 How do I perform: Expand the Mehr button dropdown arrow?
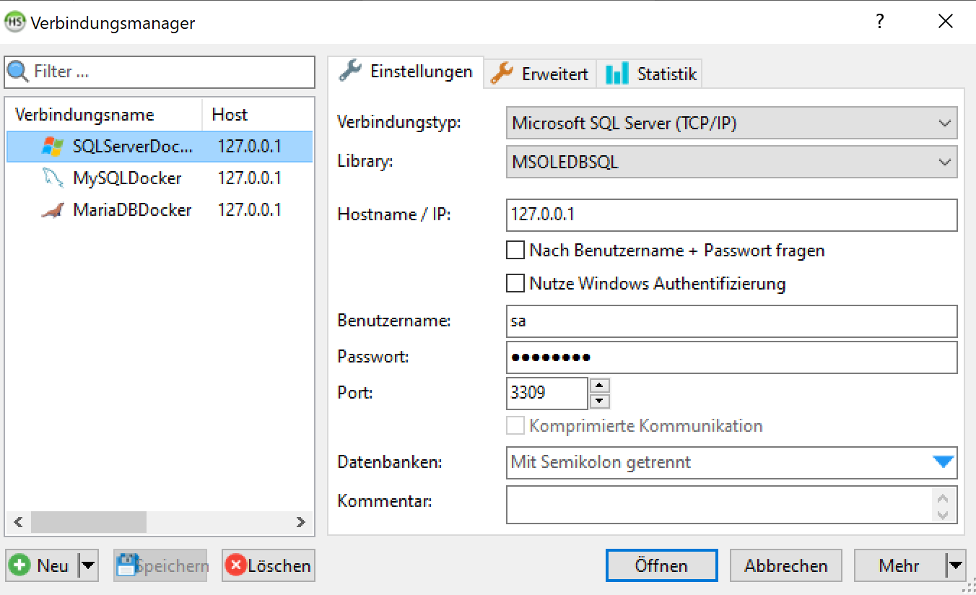[x=956, y=565]
